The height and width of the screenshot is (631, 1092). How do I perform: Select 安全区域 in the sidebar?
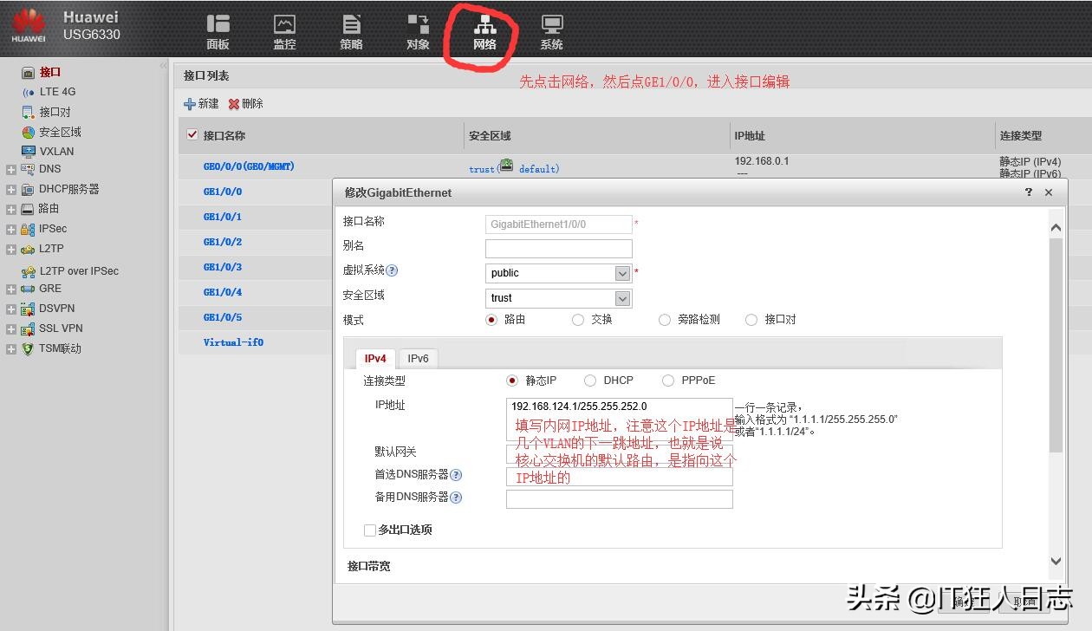click(59, 131)
